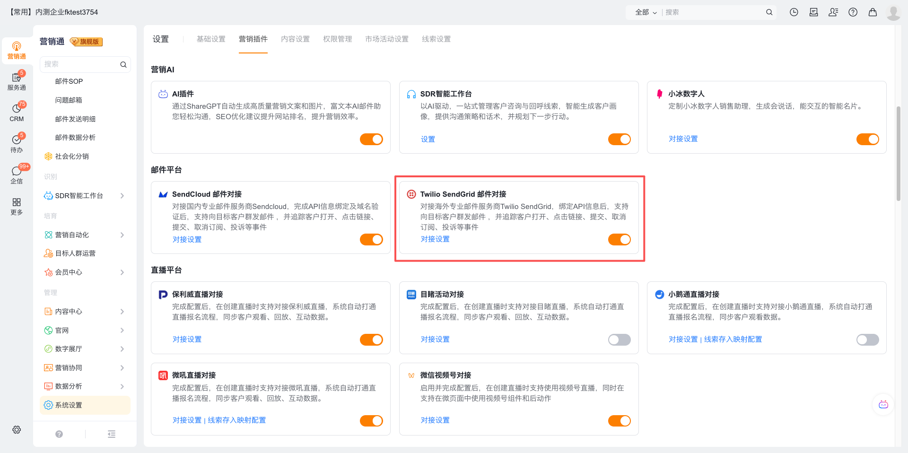The width and height of the screenshot is (908, 453).
Task: Enable the 目睹活动对接 switch
Action: (x=620, y=340)
